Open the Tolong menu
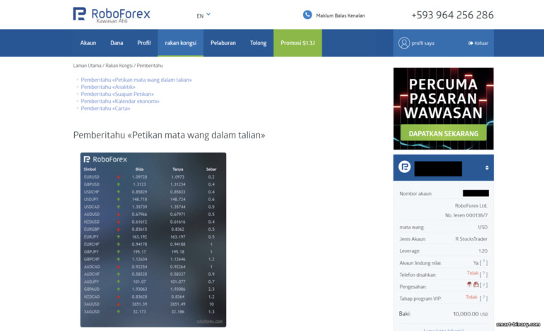The height and width of the screenshot is (331, 544). pyautogui.click(x=258, y=43)
